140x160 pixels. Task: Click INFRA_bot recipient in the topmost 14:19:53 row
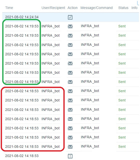pos(50,26)
